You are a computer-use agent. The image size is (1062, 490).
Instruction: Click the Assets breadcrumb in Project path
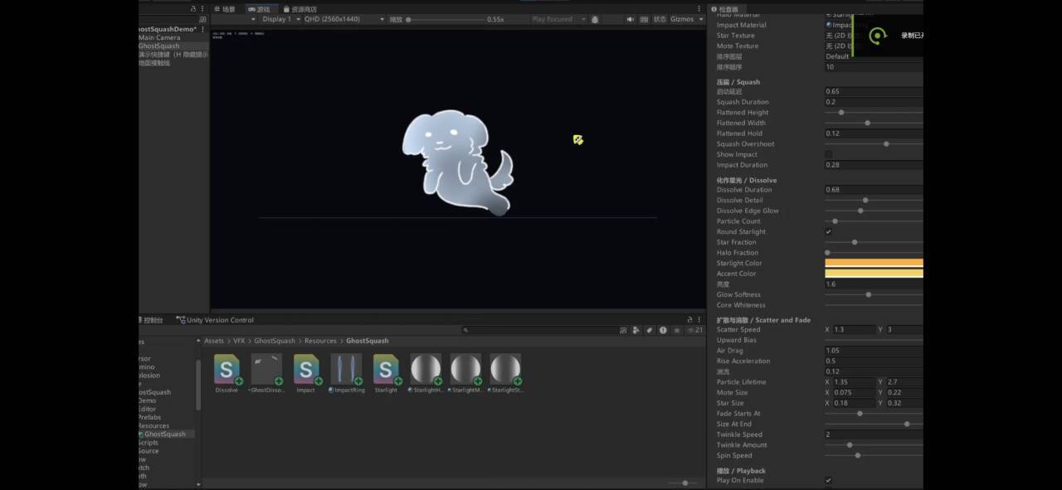click(x=214, y=341)
